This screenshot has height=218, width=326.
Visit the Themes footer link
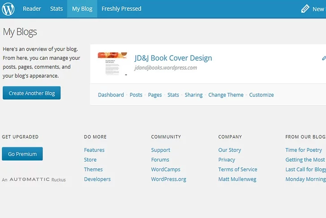pos(93,170)
